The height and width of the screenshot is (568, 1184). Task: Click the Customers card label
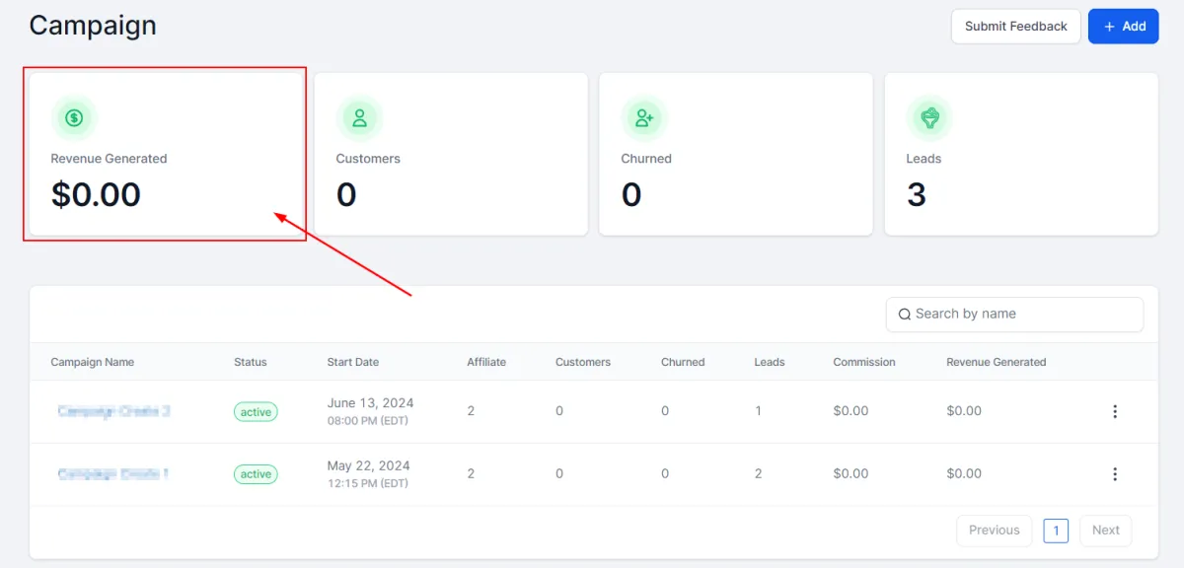(368, 159)
